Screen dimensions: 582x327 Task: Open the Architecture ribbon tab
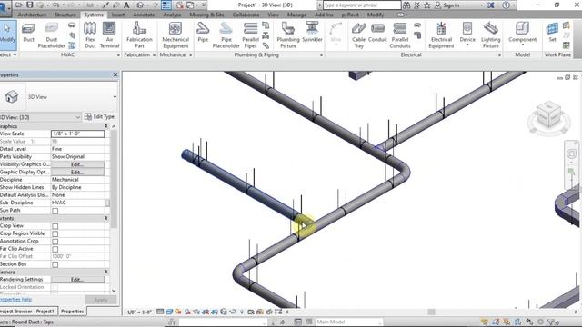click(32, 15)
